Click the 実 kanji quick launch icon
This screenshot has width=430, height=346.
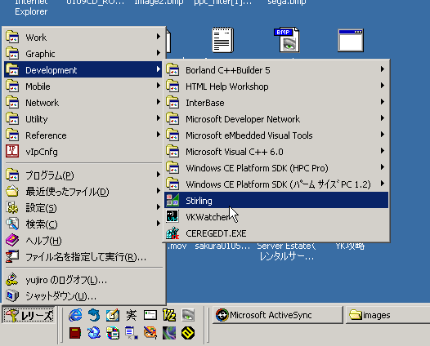[132, 315]
